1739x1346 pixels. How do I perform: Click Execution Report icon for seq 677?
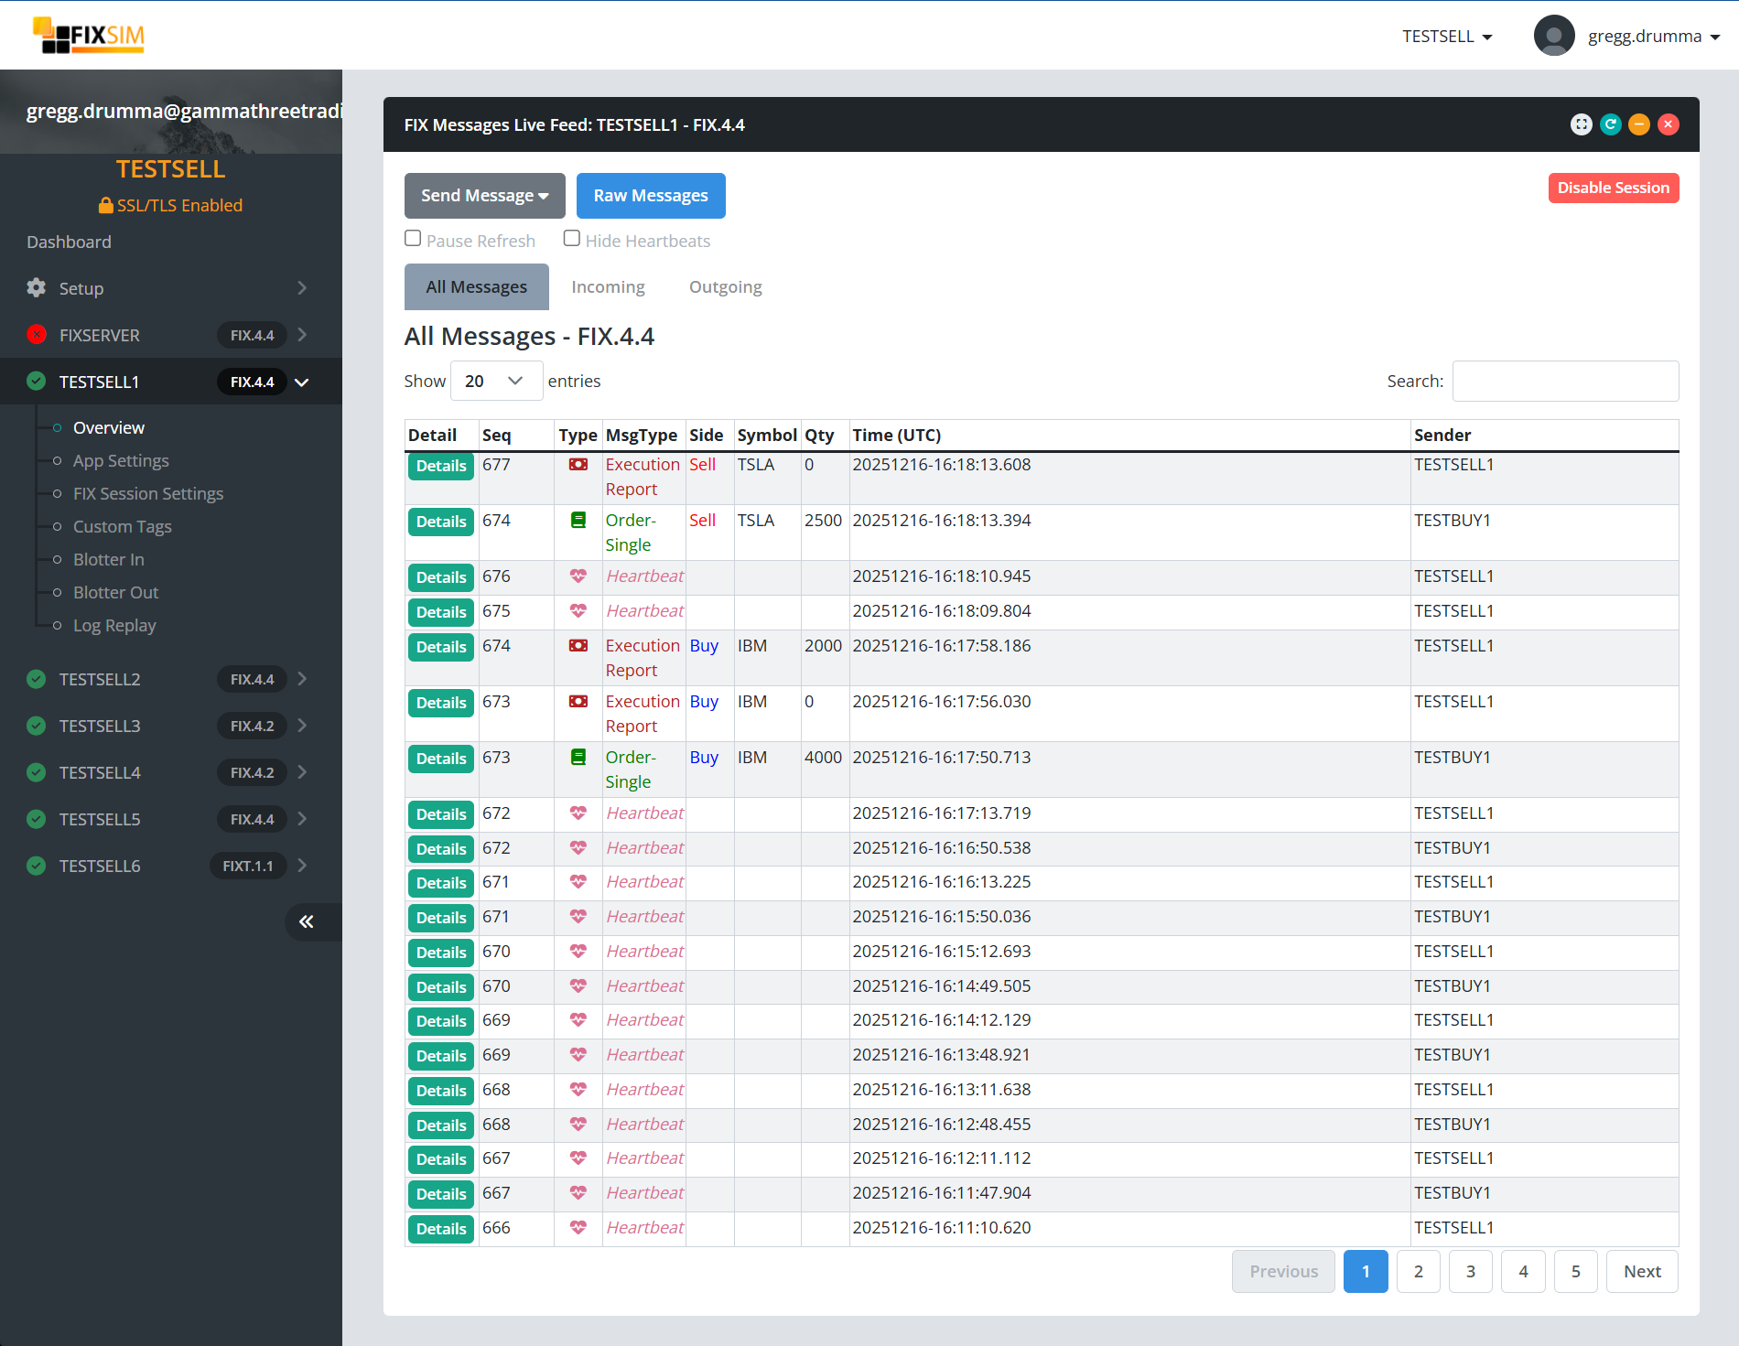[578, 465]
